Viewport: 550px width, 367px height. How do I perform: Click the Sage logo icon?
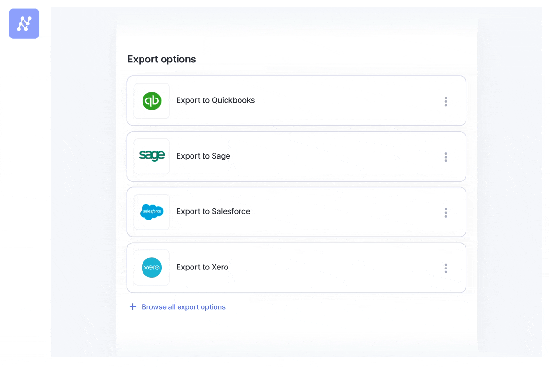[x=152, y=156]
